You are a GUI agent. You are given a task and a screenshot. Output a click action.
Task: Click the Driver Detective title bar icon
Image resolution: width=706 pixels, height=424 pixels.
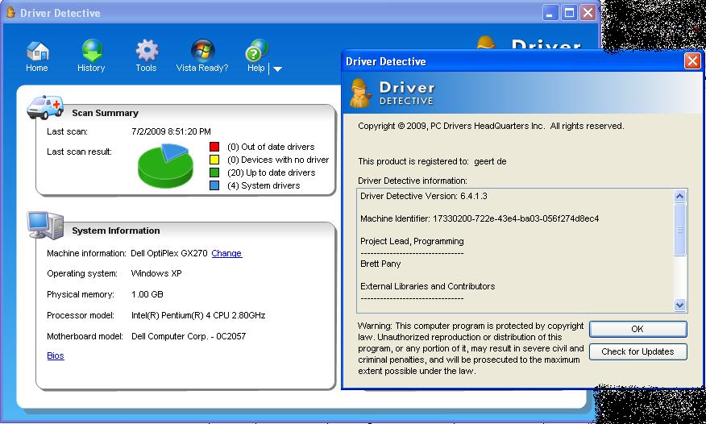click(10, 12)
